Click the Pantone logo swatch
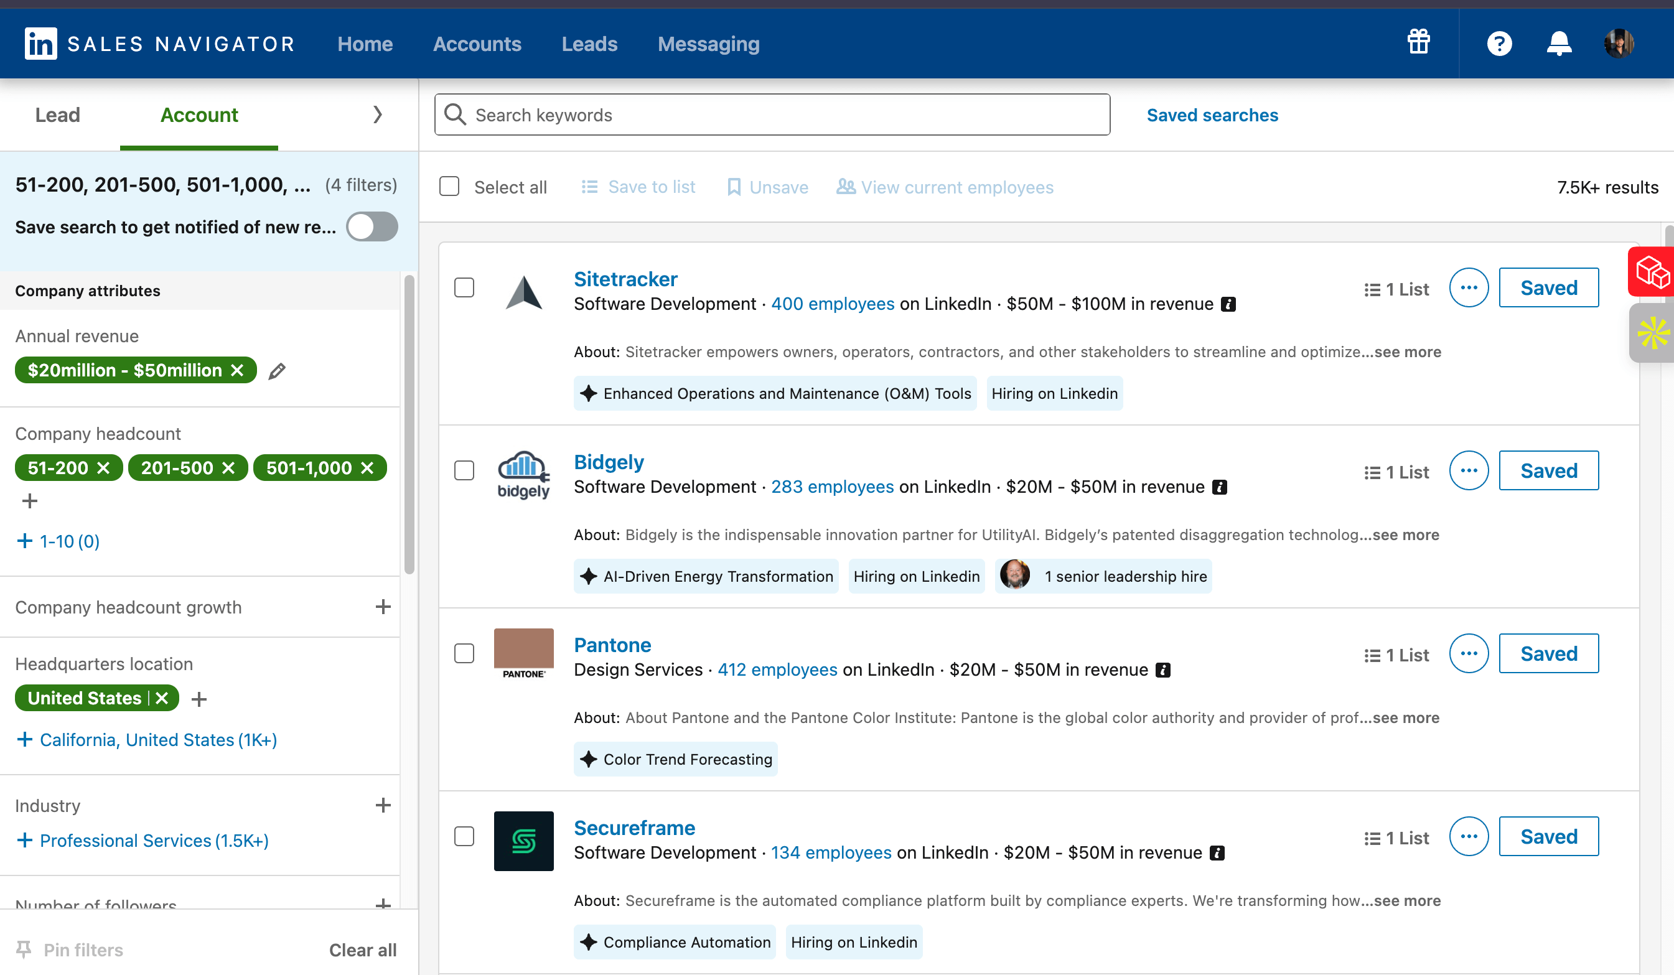 coord(523,653)
